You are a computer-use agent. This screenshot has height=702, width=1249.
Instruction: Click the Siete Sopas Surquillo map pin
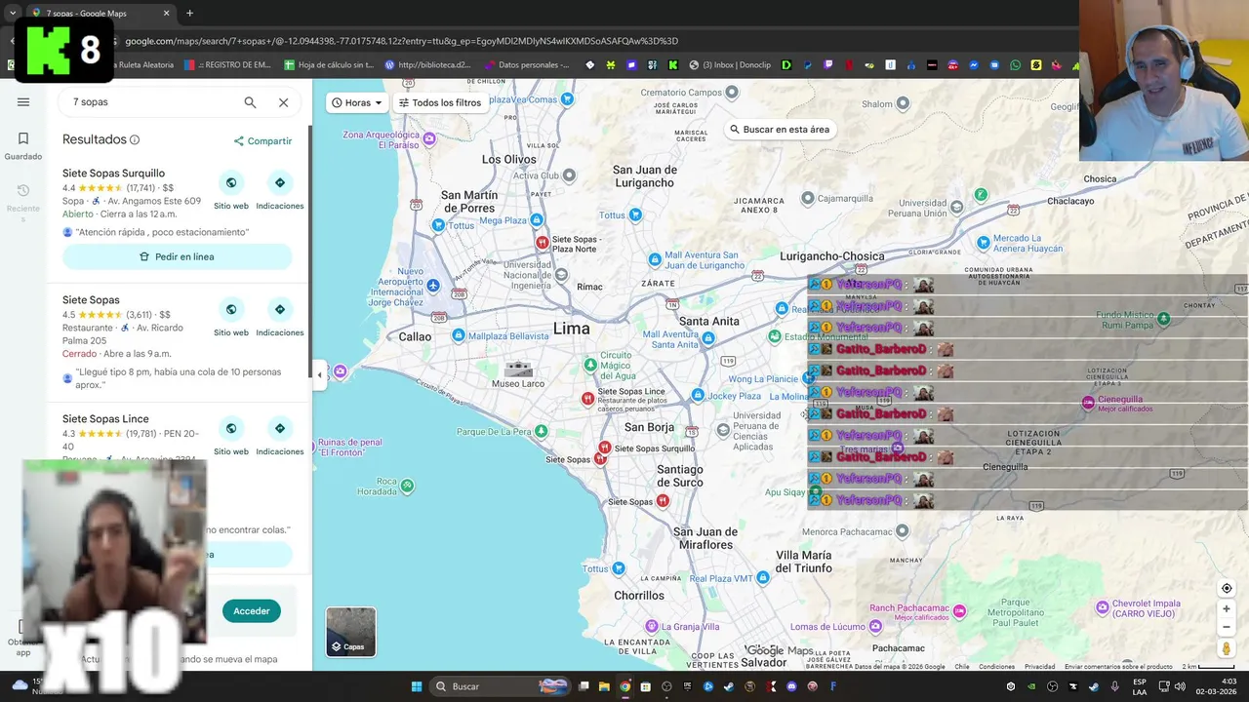[605, 448]
